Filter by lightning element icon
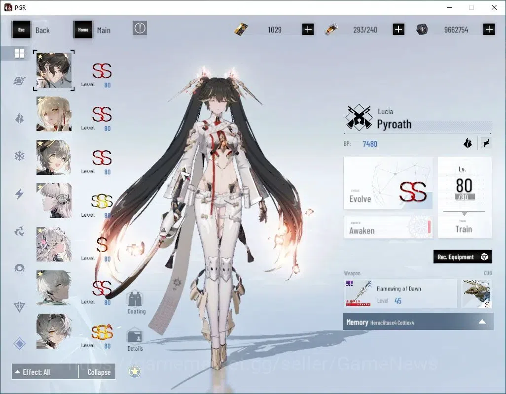This screenshot has width=506, height=394. tap(19, 194)
